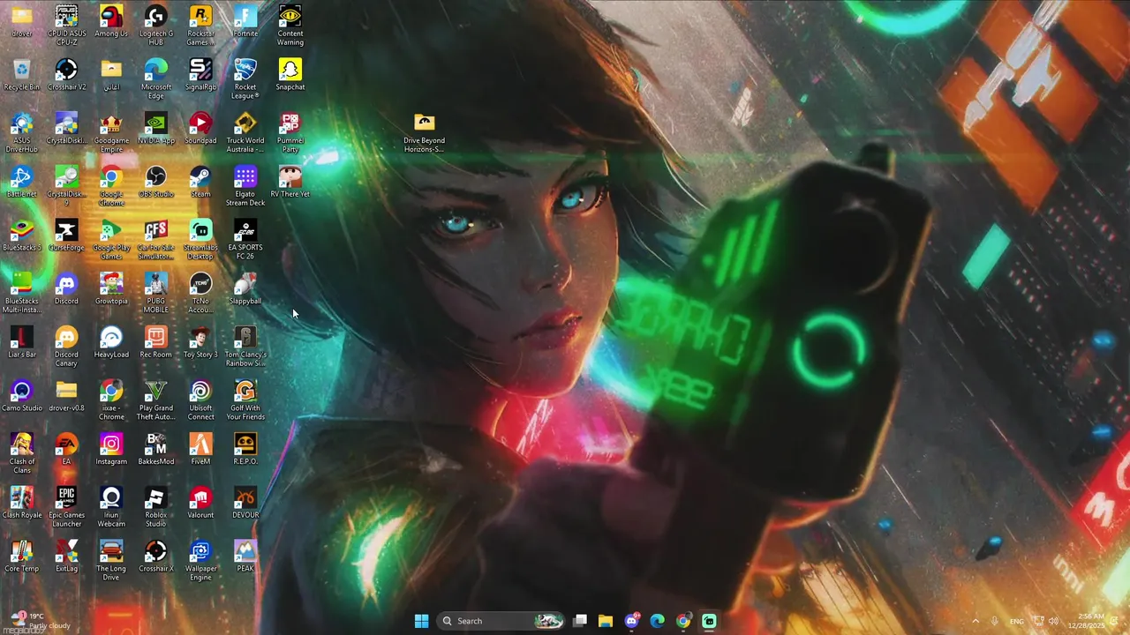Select the PEAK game icon
1130x635 pixels.
(245, 558)
